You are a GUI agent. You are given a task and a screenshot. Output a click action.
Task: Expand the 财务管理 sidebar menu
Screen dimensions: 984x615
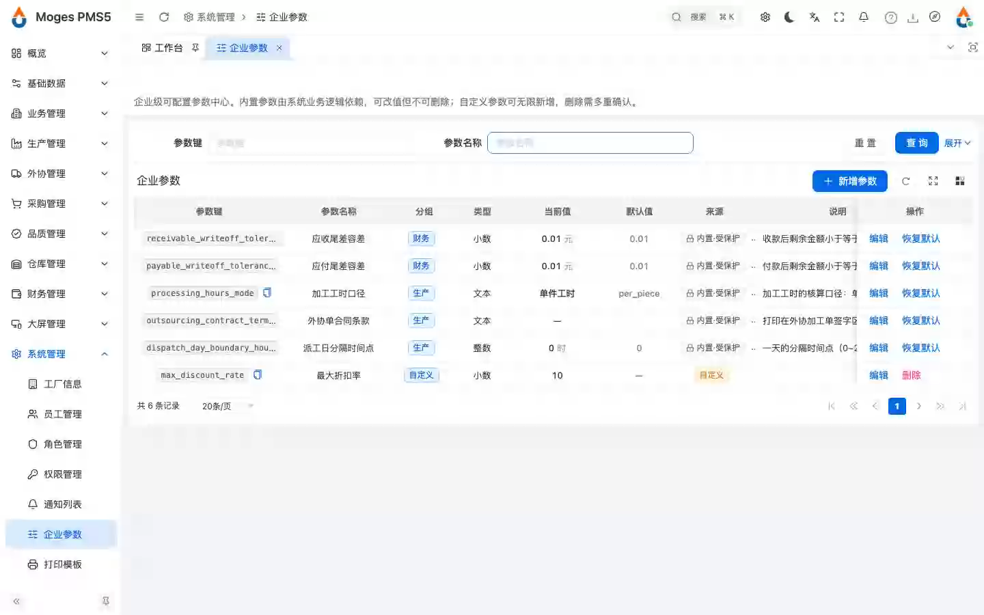click(x=60, y=294)
